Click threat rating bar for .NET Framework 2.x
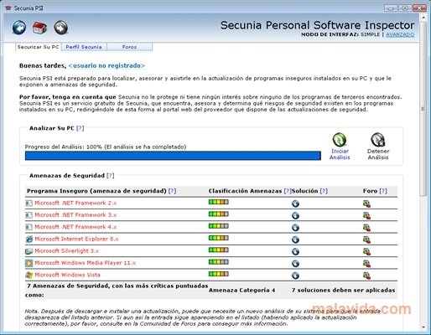 tap(219, 202)
